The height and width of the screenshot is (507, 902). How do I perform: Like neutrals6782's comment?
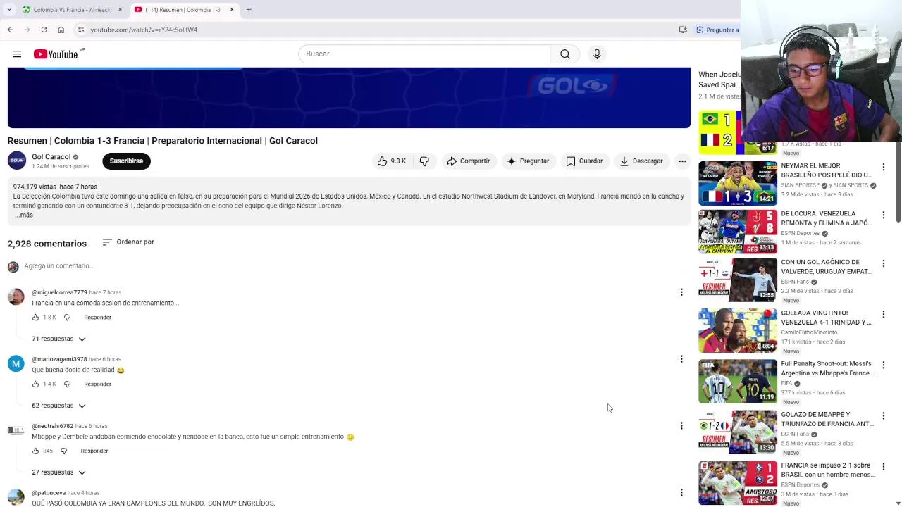coord(36,451)
